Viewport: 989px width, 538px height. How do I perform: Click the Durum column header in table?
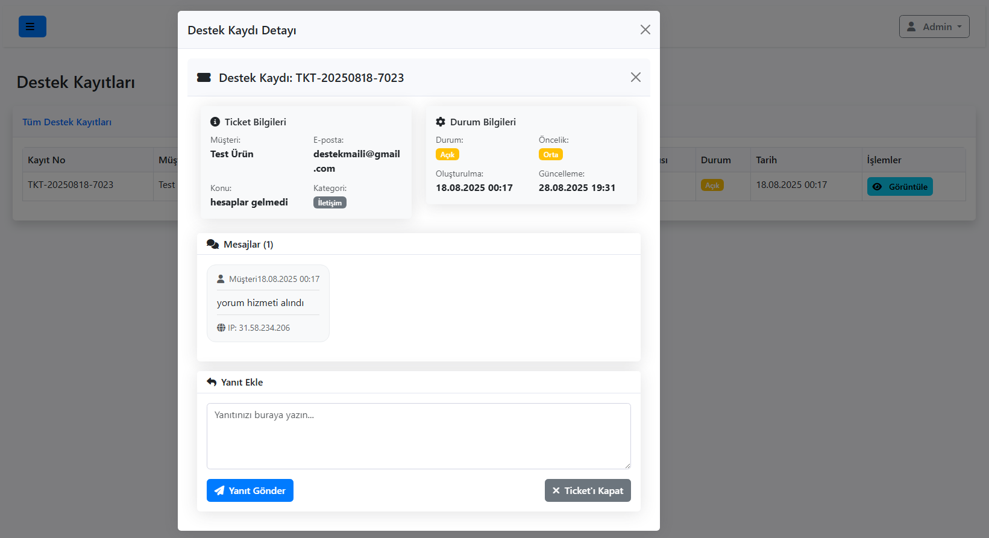[716, 160]
